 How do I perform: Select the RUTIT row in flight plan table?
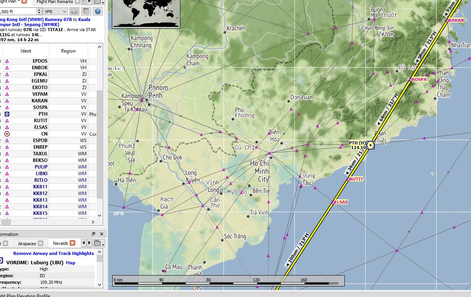[x=48, y=121]
